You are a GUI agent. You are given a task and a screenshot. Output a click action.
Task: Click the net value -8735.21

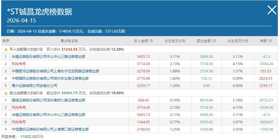pos(266,100)
